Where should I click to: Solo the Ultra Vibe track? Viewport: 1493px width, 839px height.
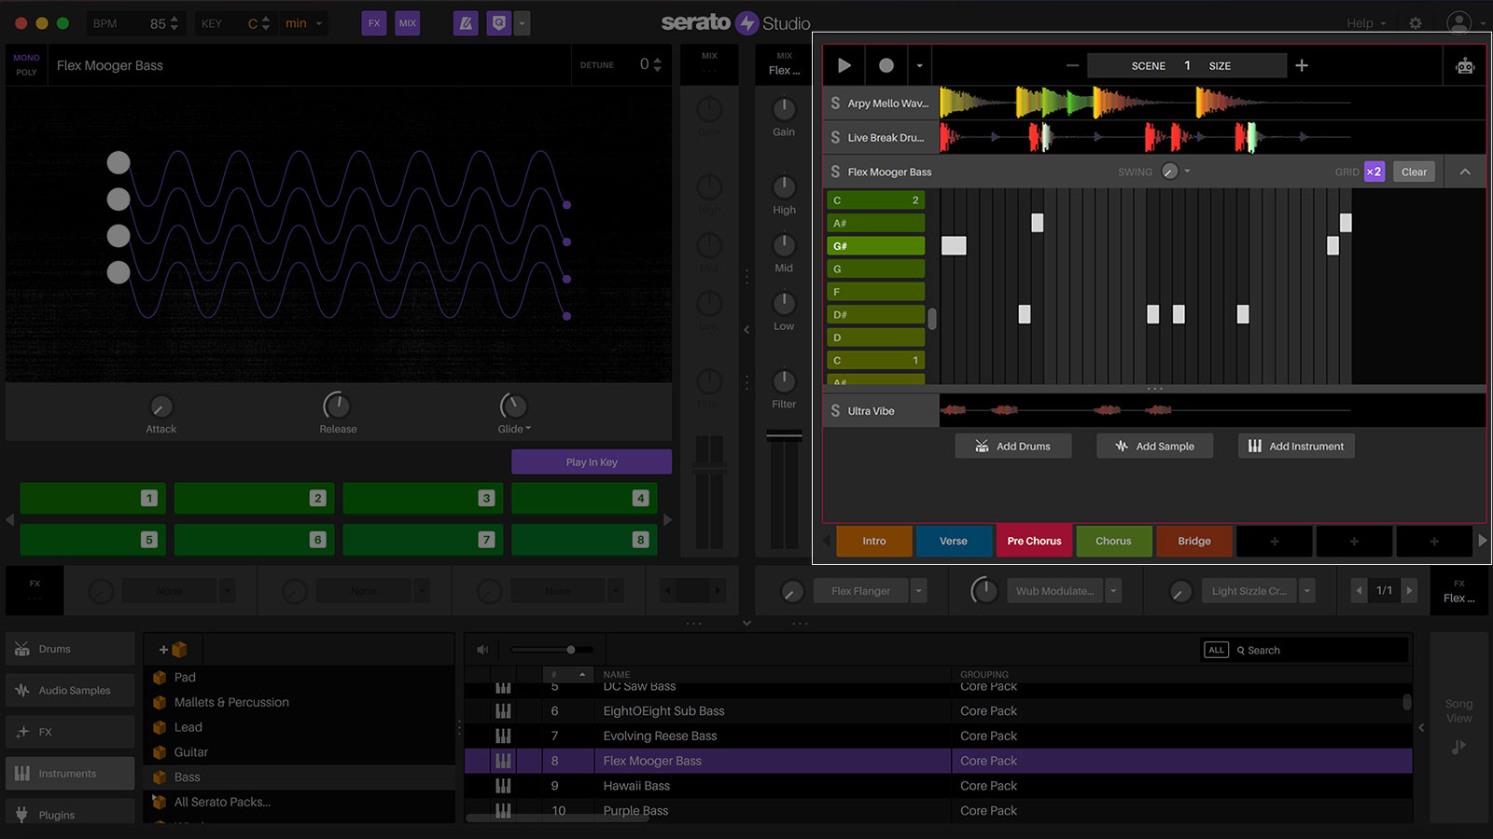tap(835, 410)
